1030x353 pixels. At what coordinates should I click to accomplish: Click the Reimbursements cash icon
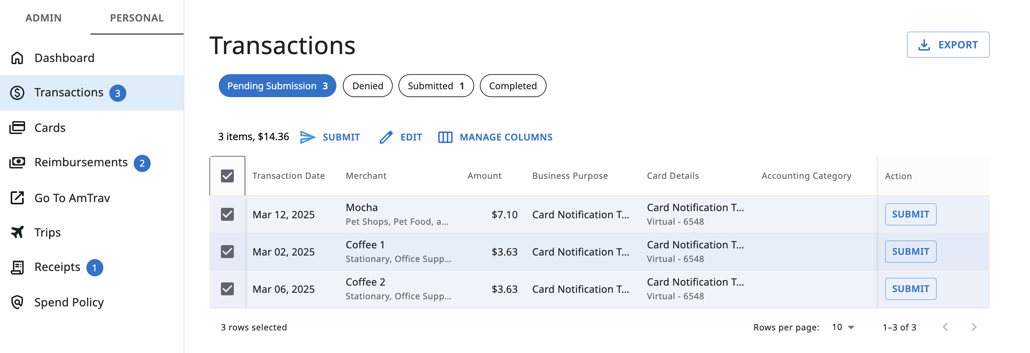point(17,162)
